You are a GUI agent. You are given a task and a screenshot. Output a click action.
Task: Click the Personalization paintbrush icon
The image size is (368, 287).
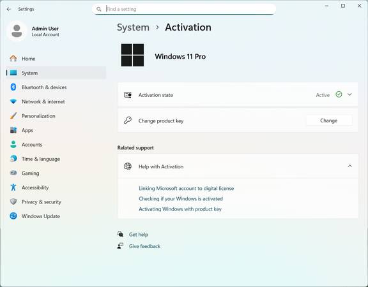coord(13,115)
